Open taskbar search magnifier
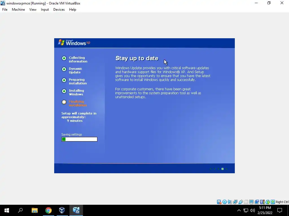Viewport: 289px width, 216px height. pos(20,210)
